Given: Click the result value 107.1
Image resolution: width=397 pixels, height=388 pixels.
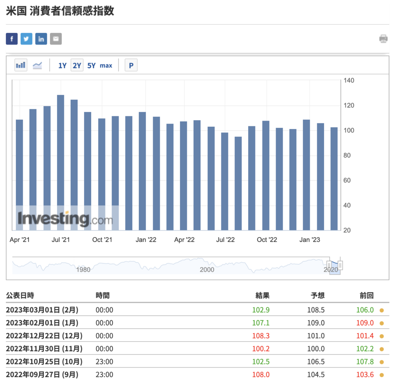Looking at the screenshot, I should pos(261,323).
